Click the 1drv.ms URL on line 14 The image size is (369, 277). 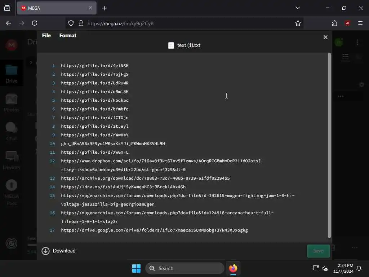coord(123,187)
